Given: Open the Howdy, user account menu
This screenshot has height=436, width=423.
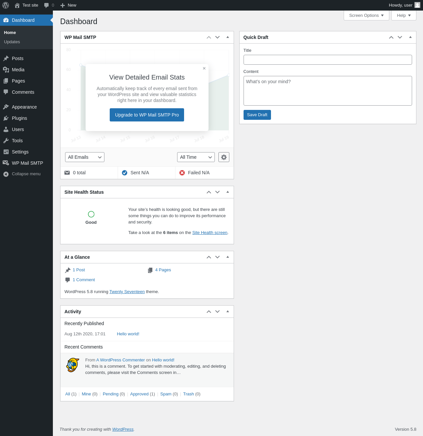Looking at the screenshot, I should [404, 5].
